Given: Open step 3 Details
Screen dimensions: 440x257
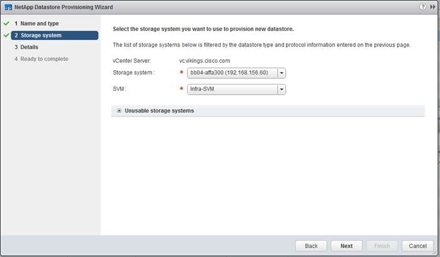Looking at the screenshot, I should click(x=26, y=47).
